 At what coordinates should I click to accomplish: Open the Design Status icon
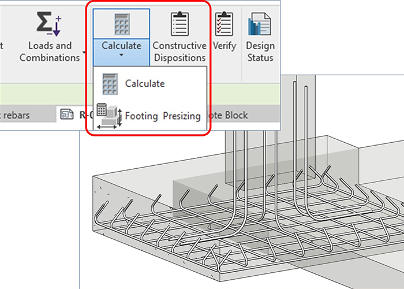coord(260,24)
